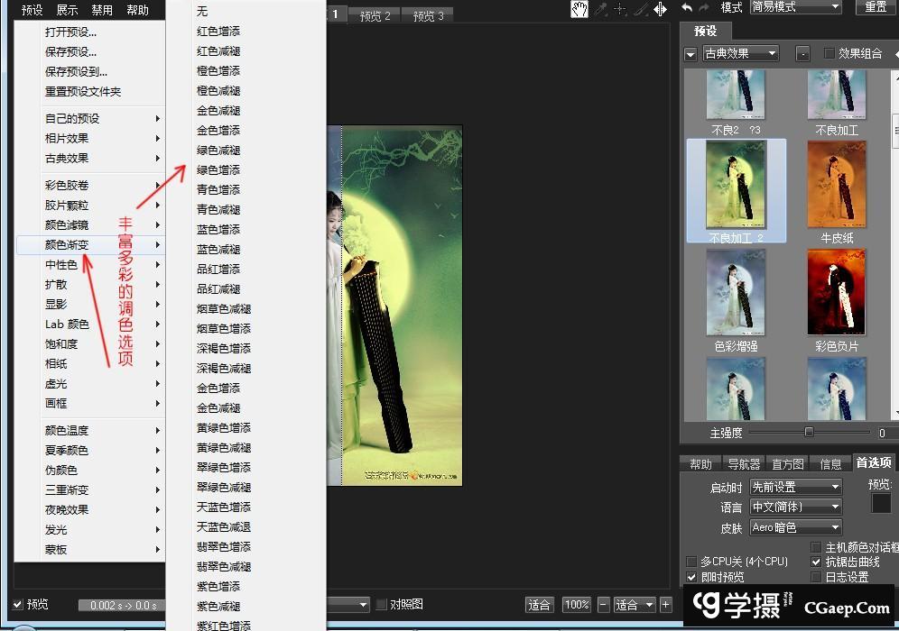Screen dimensions: 899x631
Task: Click the Redo arrow icon
Action: [x=705, y=8]
